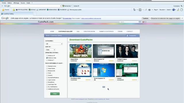Screen dimensions: 184x103
Task: Uncheck the Windows Vista checkbox
Action: [47, 58]
